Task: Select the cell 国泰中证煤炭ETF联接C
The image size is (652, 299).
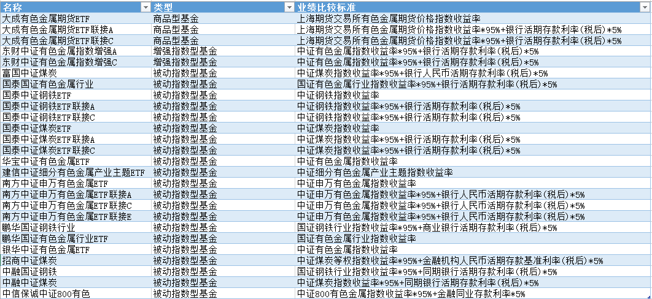Action: tap(76, 150)
